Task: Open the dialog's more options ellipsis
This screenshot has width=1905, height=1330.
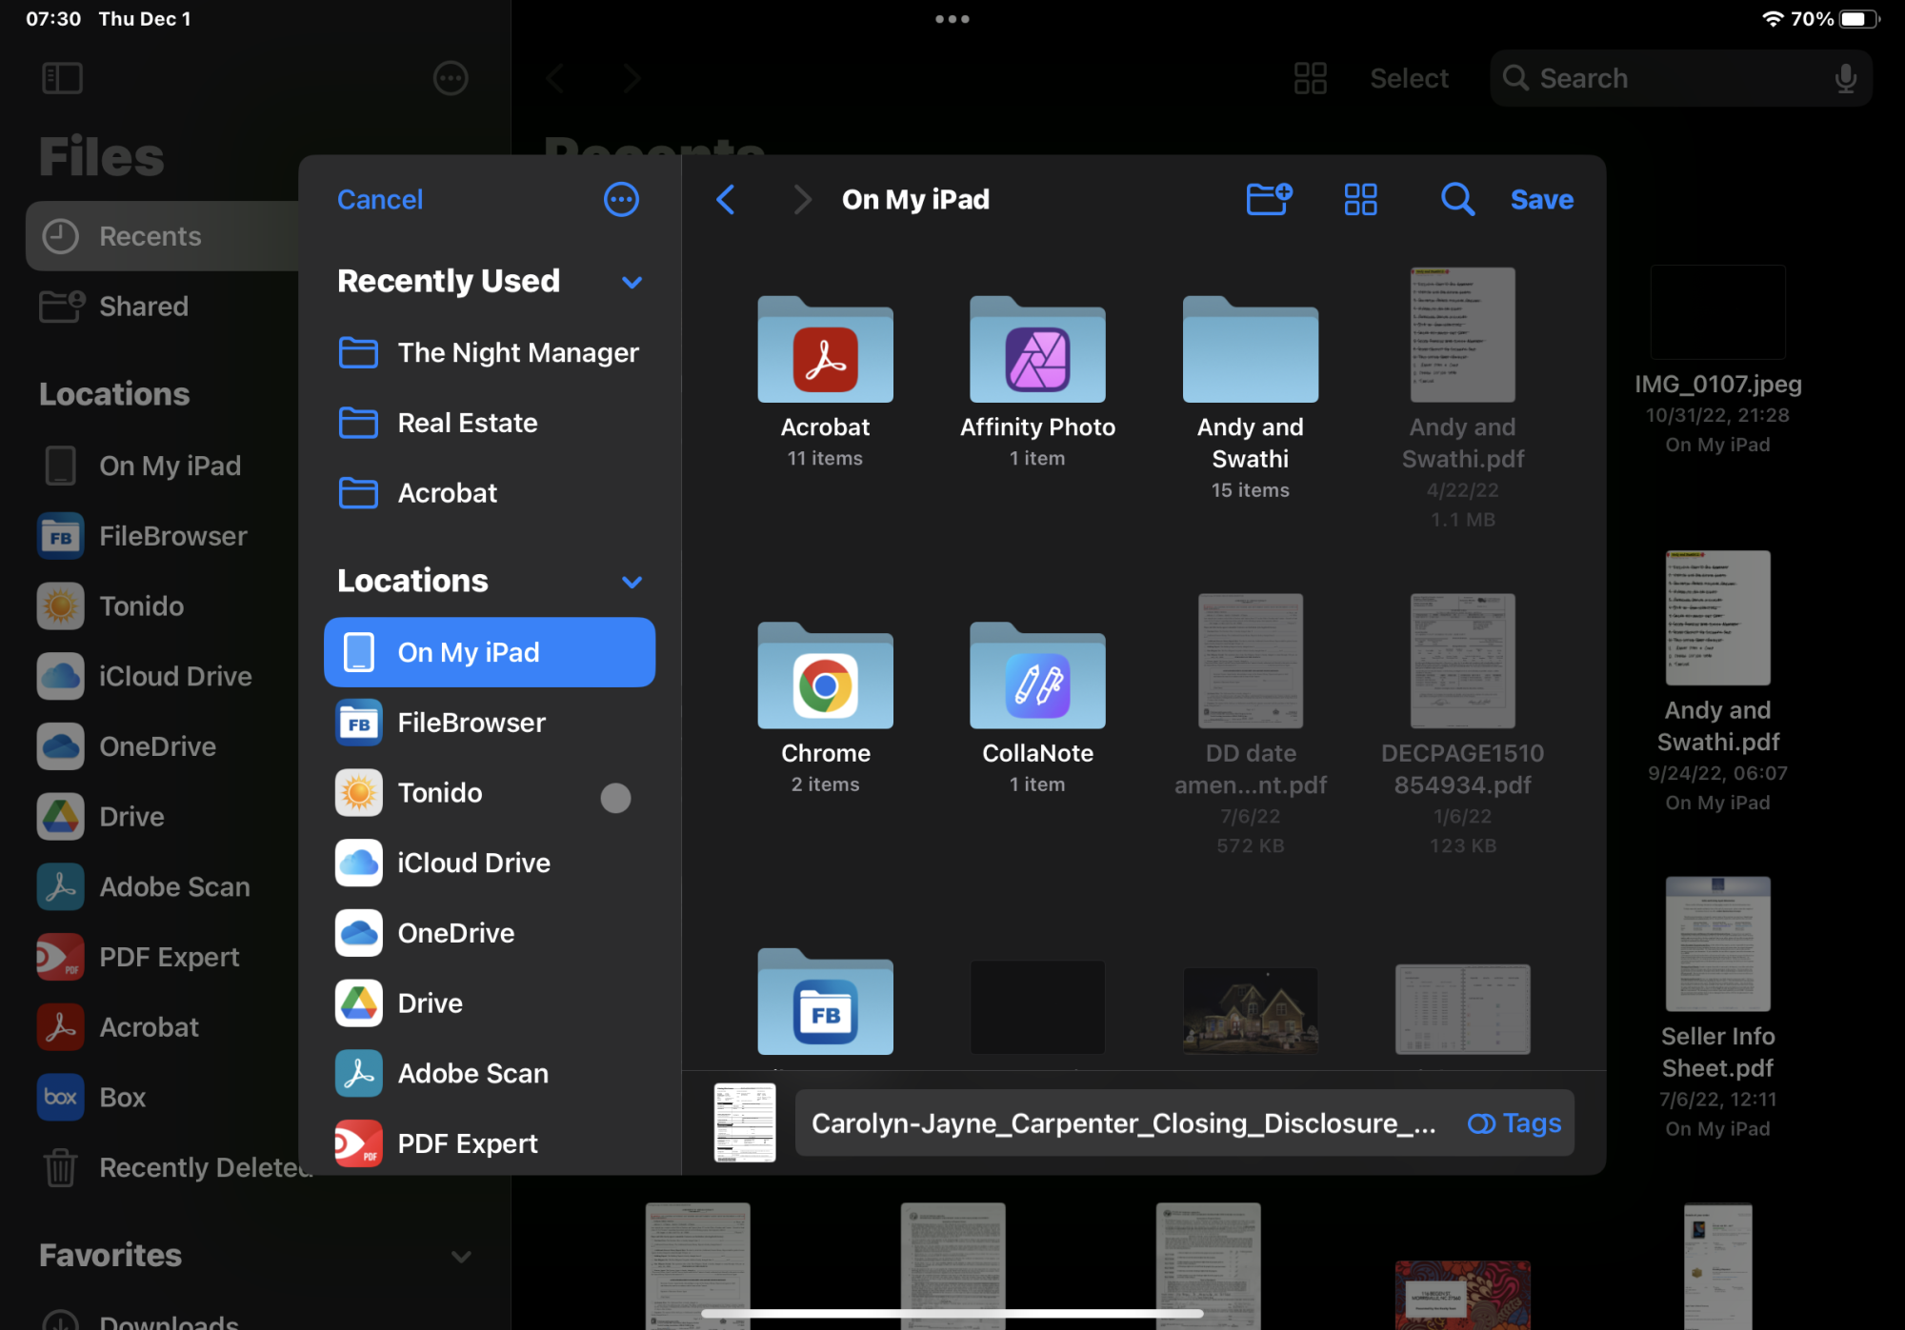Action: coord(621,199)
